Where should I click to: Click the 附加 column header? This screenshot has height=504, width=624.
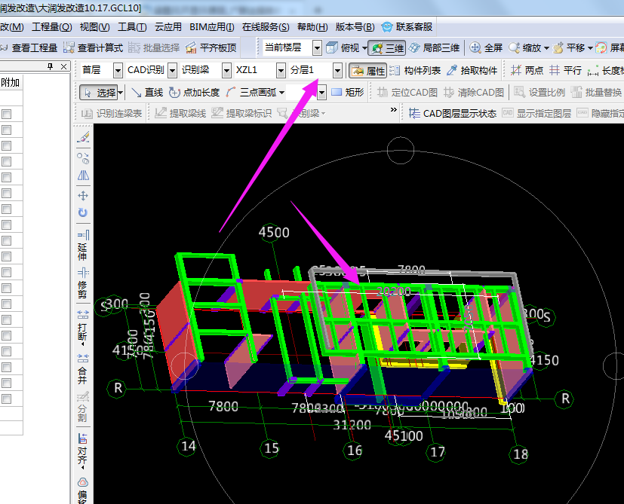pyautogui.click(x=11, y=82)
